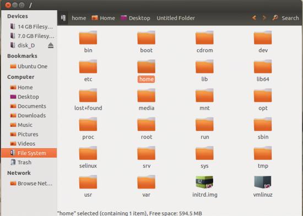The width and height of the screenshot is (303, 216).
Task: Eject disk_D using the eject icon
Action: click(51, 46)
